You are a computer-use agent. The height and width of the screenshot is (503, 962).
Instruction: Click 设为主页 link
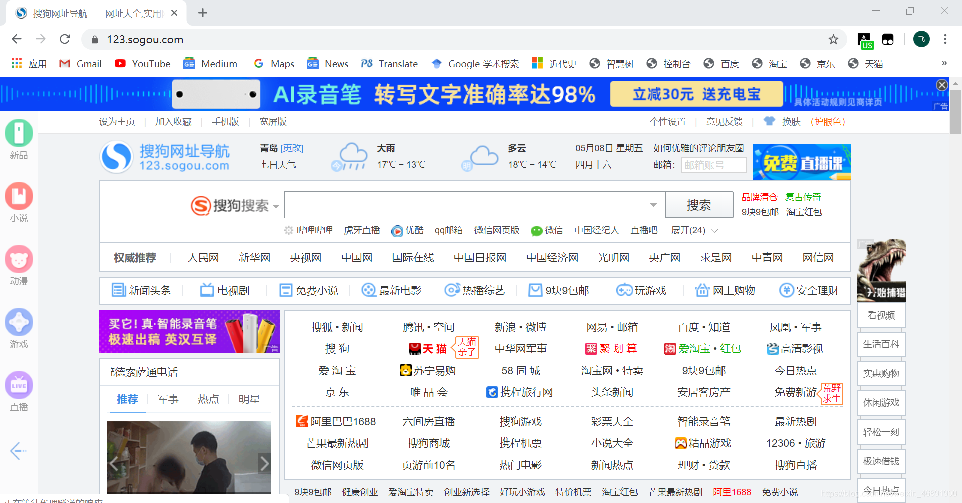pos(117,122)
